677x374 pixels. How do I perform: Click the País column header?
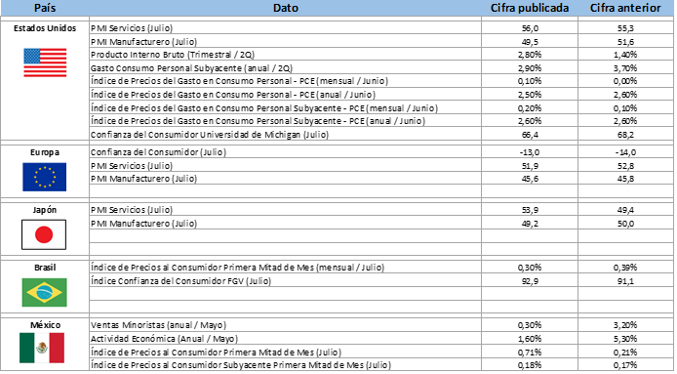[x=45, y=8]
